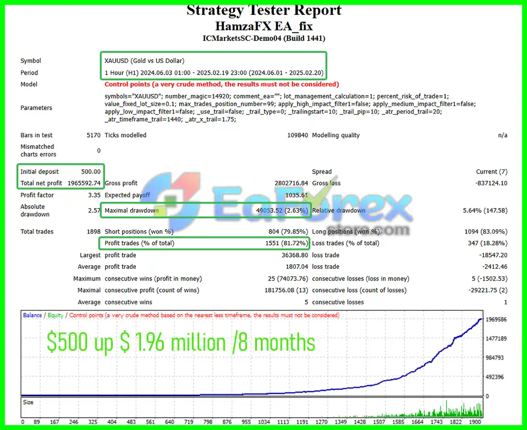Click the red 'Control points' model warning
The width and height of the screenshot is (527, 430).
pyautogui.click(x=222, y=84)
